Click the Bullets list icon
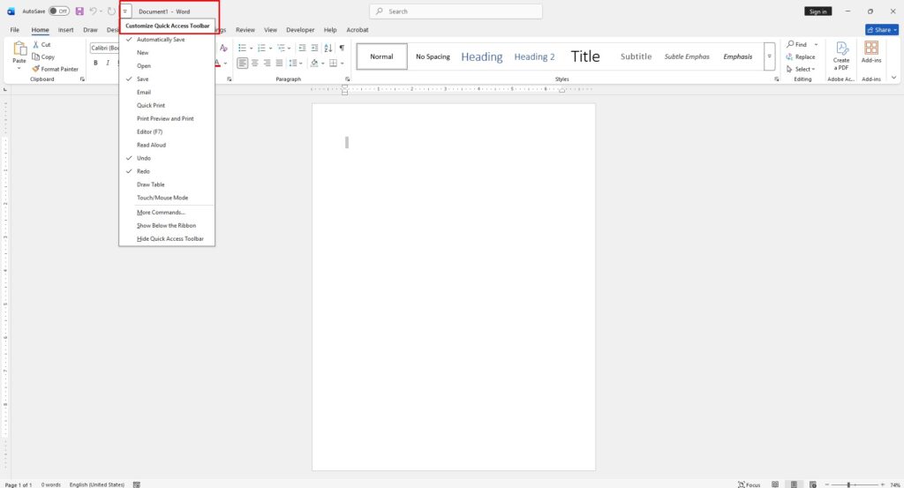Image resolution: width=904 pixels, height=488 pixels. 242,48
